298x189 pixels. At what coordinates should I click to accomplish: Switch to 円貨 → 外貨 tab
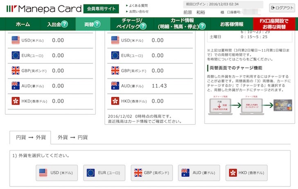30,138
